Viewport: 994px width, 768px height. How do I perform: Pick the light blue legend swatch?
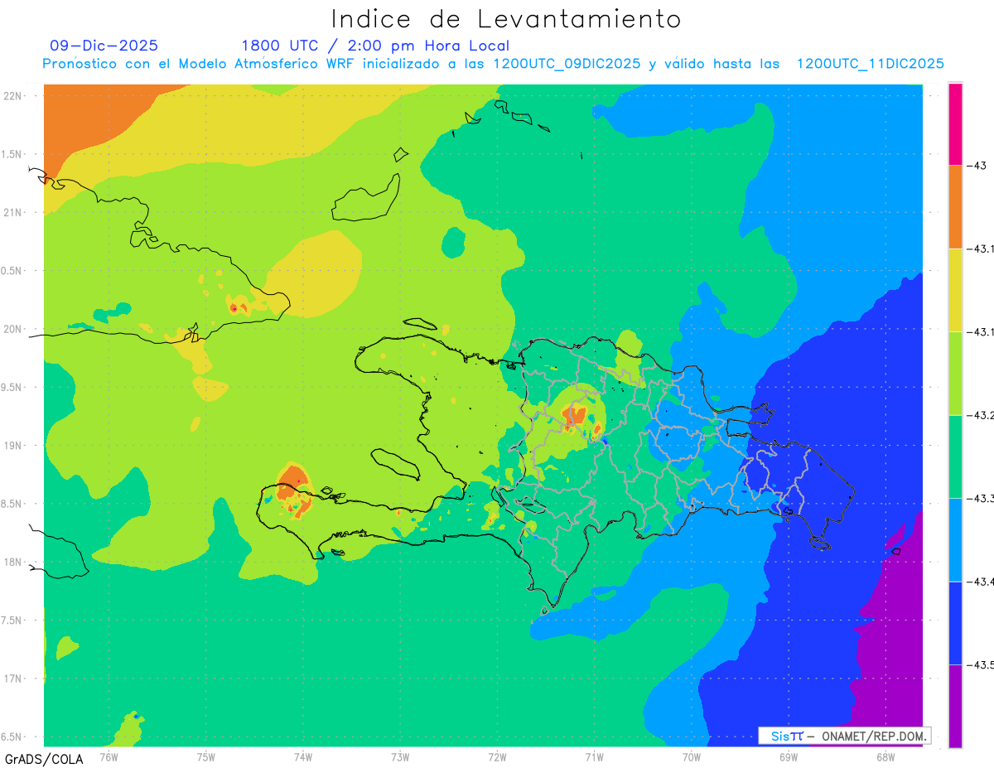955,540
